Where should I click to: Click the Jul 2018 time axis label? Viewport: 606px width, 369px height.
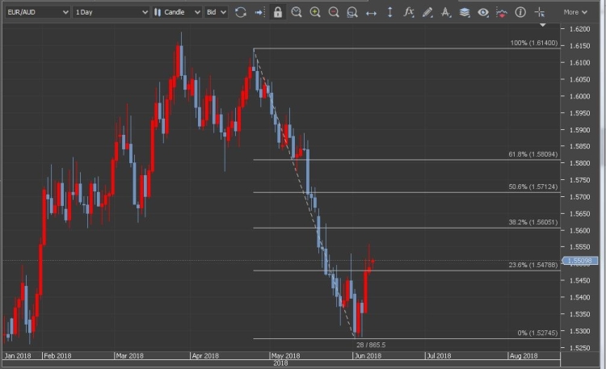point(438,355)
